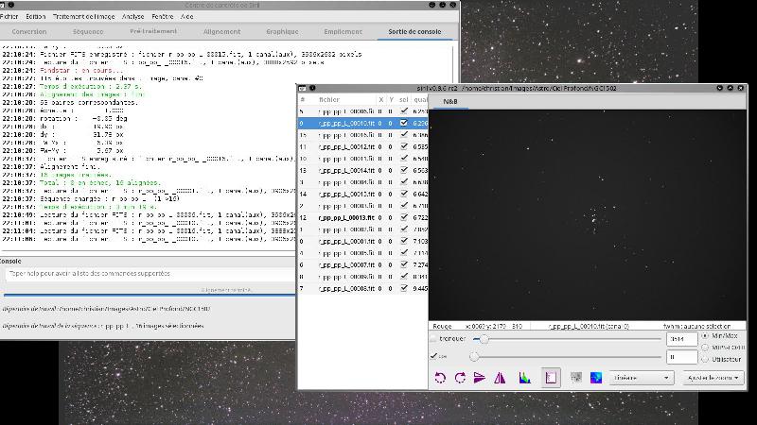Open the Fenêtre menu
The height and width of the screenshot is (425, 757).
click(x=162, y=16)
